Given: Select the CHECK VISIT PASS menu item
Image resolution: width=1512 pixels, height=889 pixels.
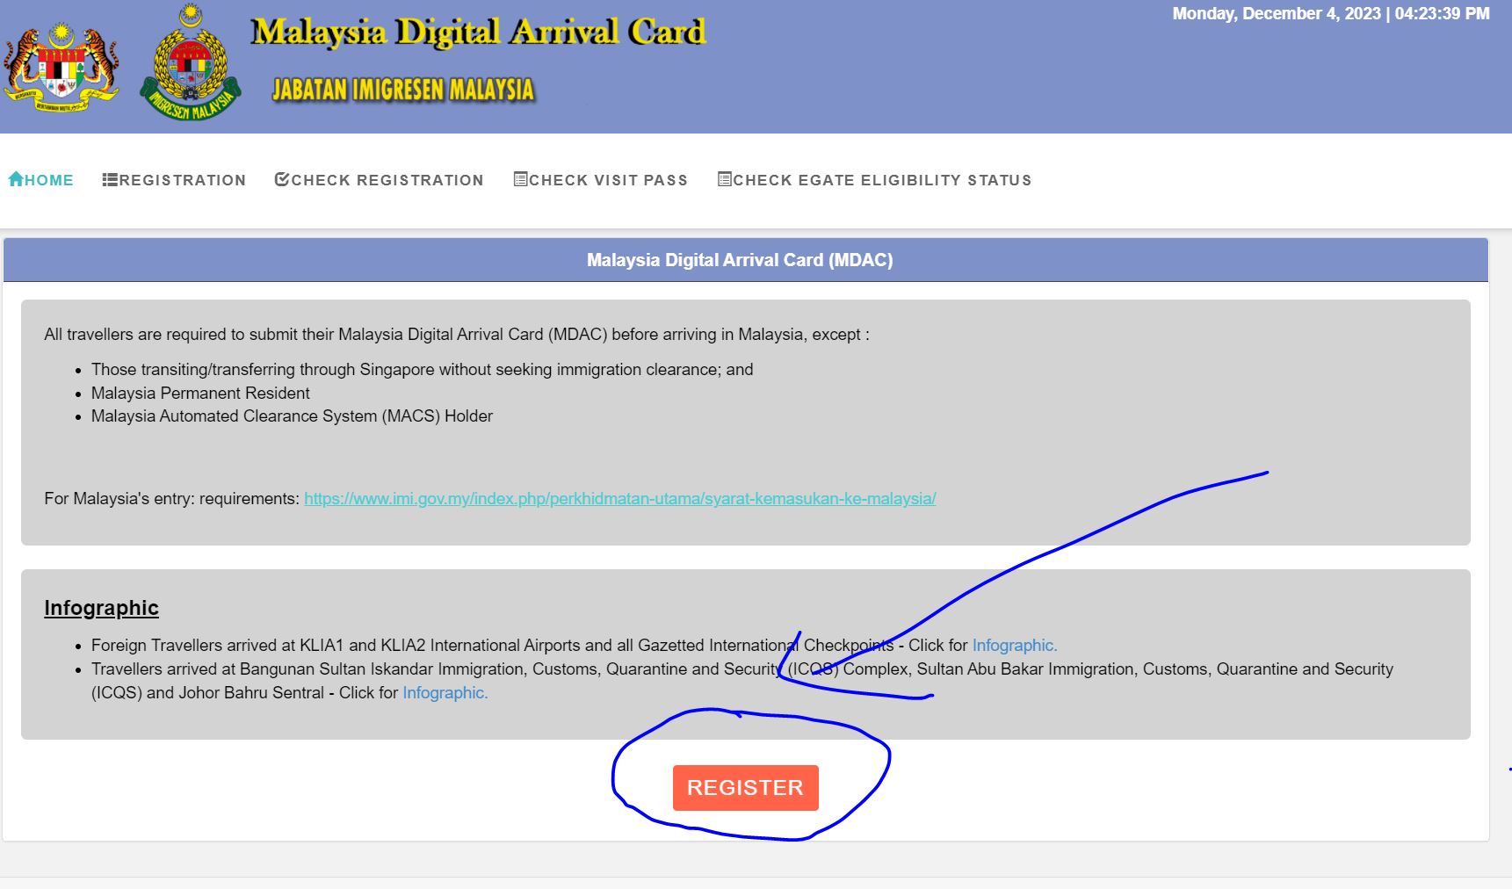Looking at the screenshot, I should (608, 180).
